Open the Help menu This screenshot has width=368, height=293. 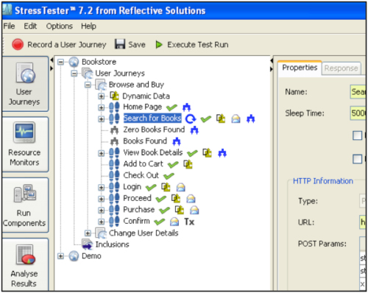tap(88, 26)
